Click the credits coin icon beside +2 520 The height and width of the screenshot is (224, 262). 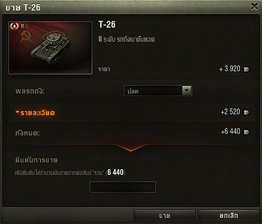(x=246, y=112)
